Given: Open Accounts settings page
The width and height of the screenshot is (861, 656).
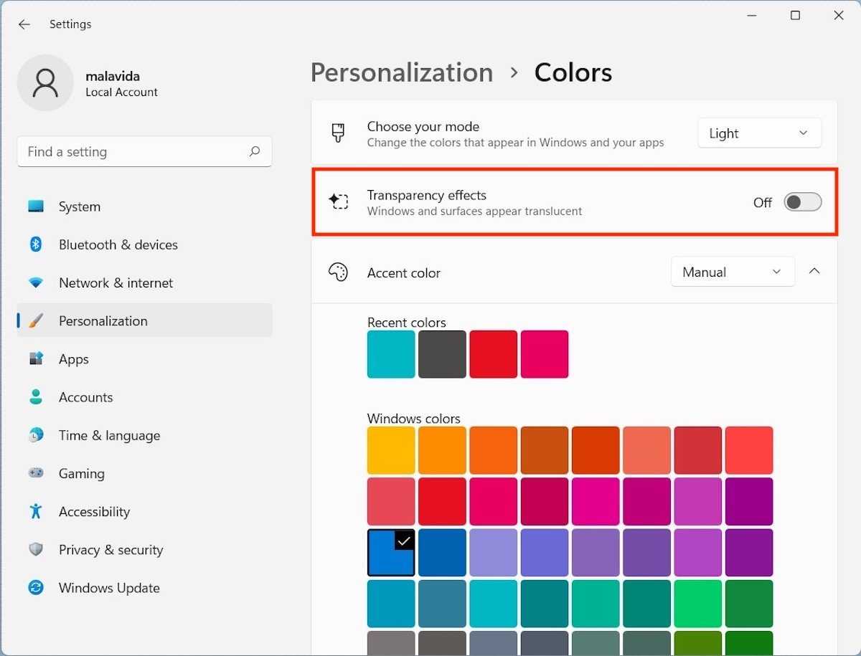Looking at the screenshot, I should [85, 397].
